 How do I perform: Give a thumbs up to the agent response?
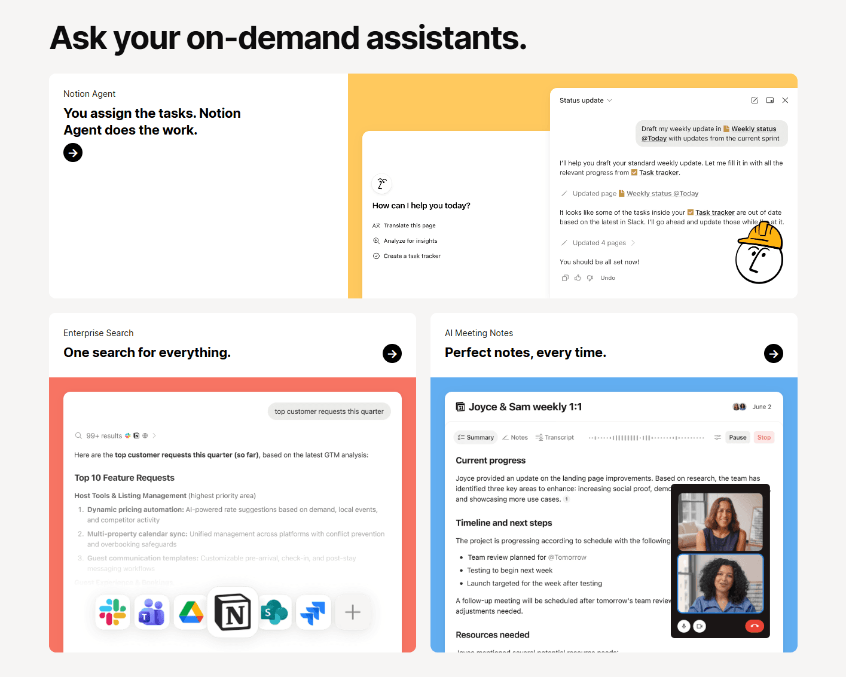click(x=577, y=277)
